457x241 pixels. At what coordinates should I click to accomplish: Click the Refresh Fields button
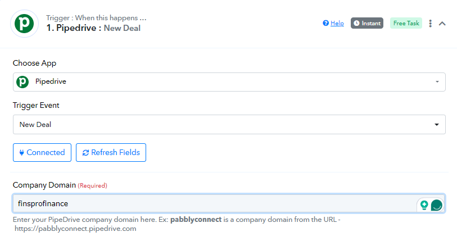111,152
